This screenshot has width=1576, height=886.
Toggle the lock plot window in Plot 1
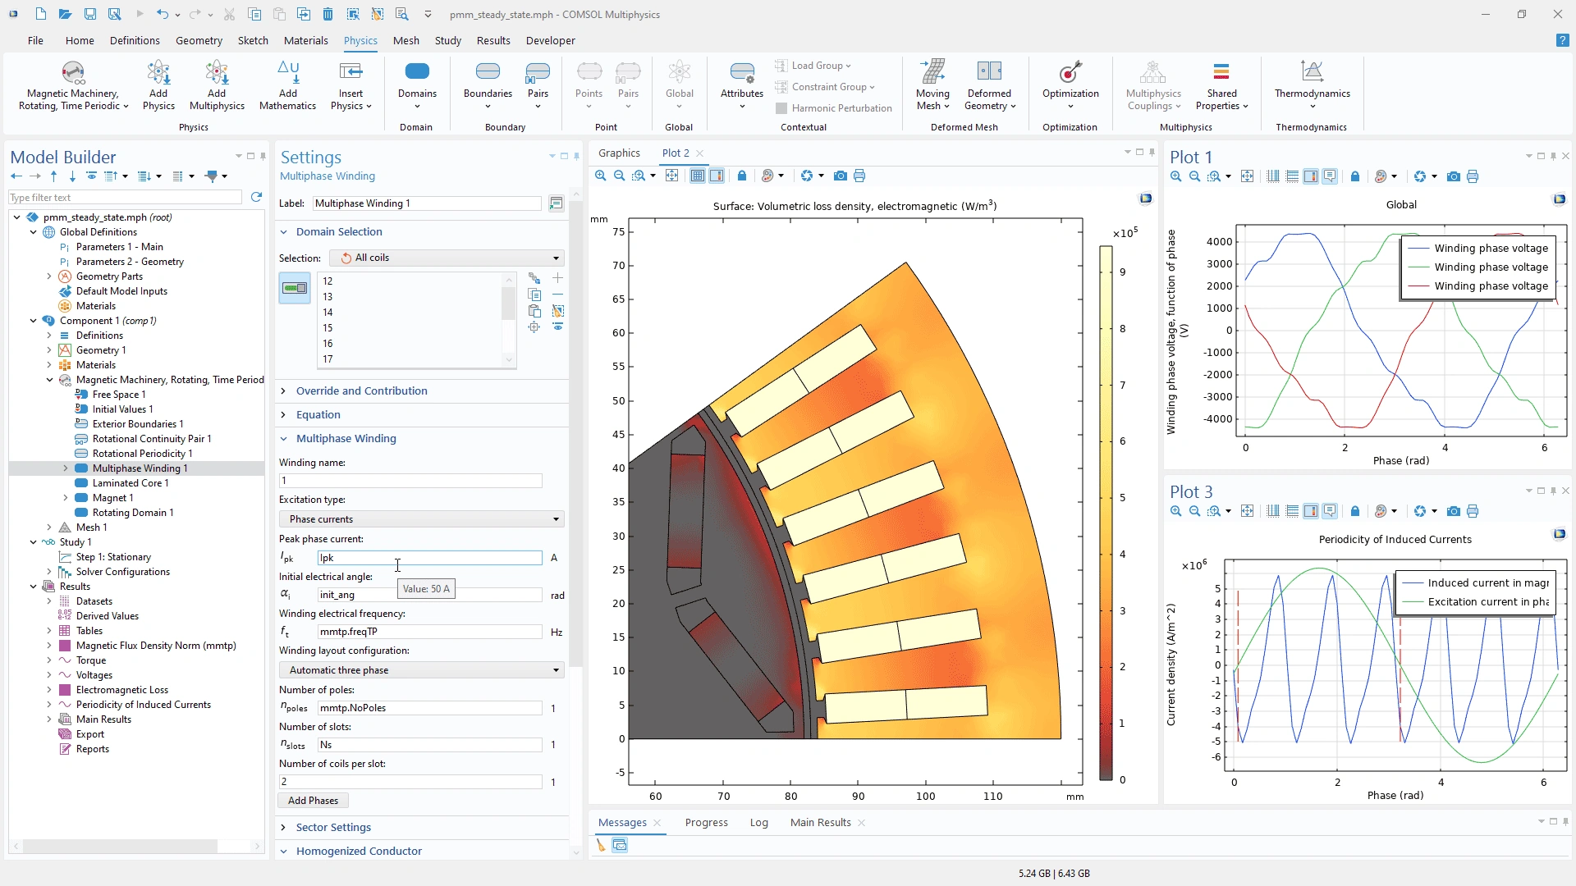point(1355,176)
